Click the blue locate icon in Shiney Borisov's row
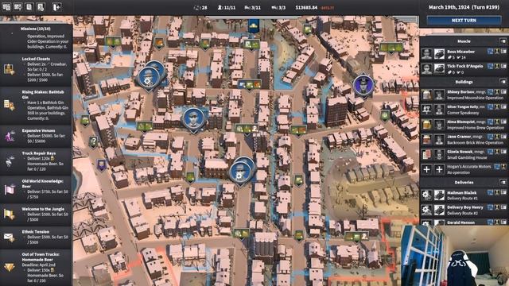509x286 pixels. [x=490, y=92]
